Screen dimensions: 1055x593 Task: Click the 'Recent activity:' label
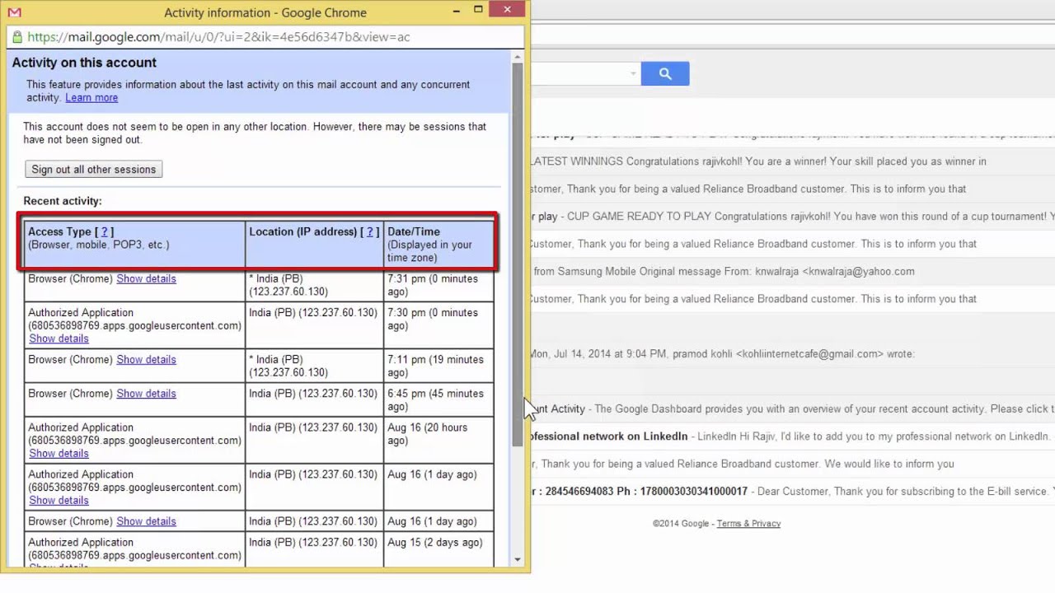coord(63,201)
